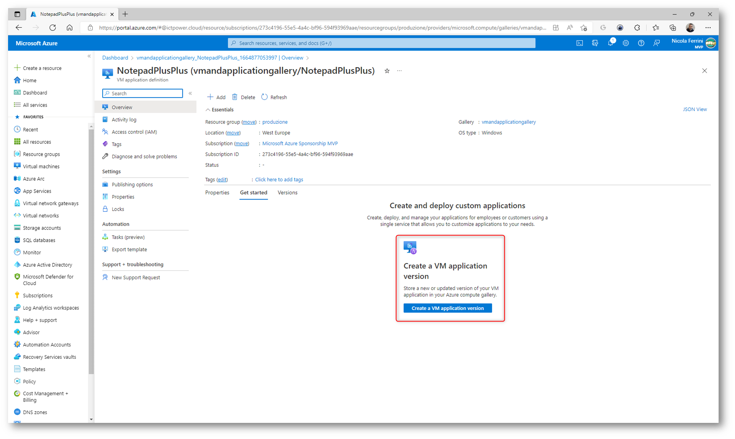735x439 pixels.
Task: Favorite this resource with the star icon
Action: point(387,71)
